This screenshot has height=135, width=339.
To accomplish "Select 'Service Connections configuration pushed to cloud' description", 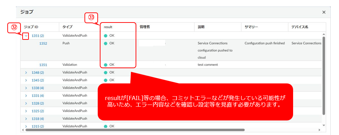I will point(215,51).
